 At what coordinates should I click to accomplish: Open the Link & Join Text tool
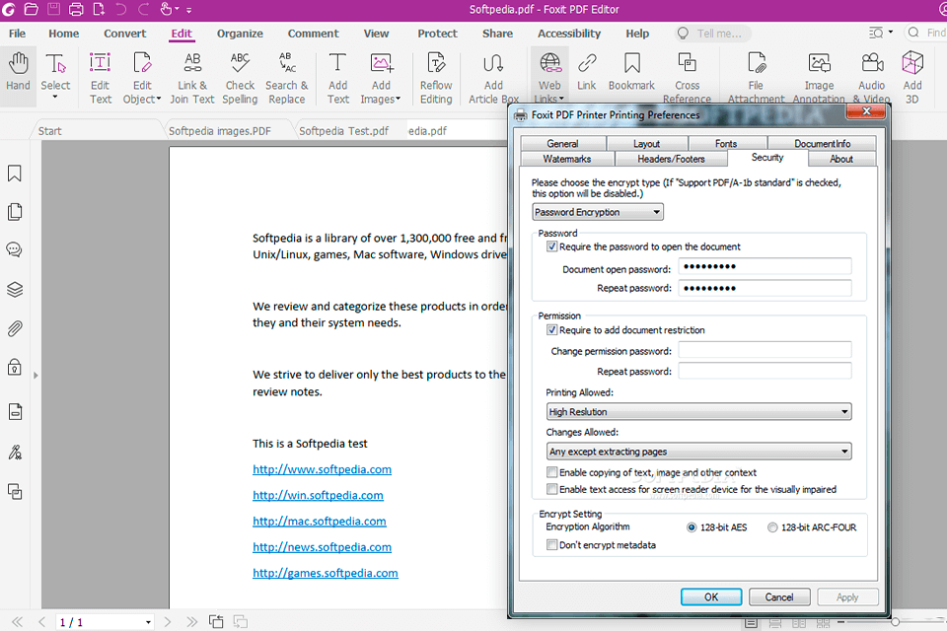pyautogui.click(x=192, y=79)
